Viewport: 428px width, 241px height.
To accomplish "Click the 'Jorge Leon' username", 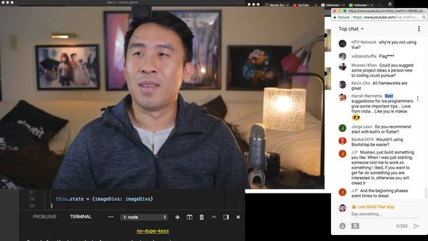I will pos(362,127).
